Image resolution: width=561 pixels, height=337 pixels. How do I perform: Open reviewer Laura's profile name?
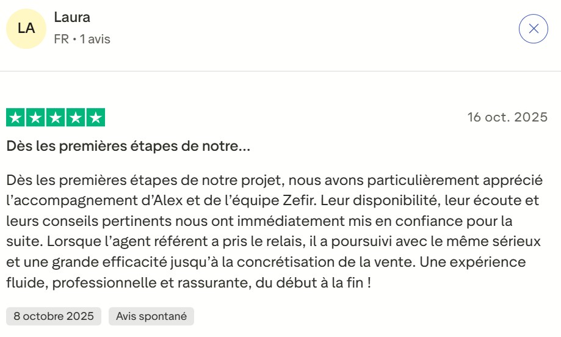click(72, 18)
